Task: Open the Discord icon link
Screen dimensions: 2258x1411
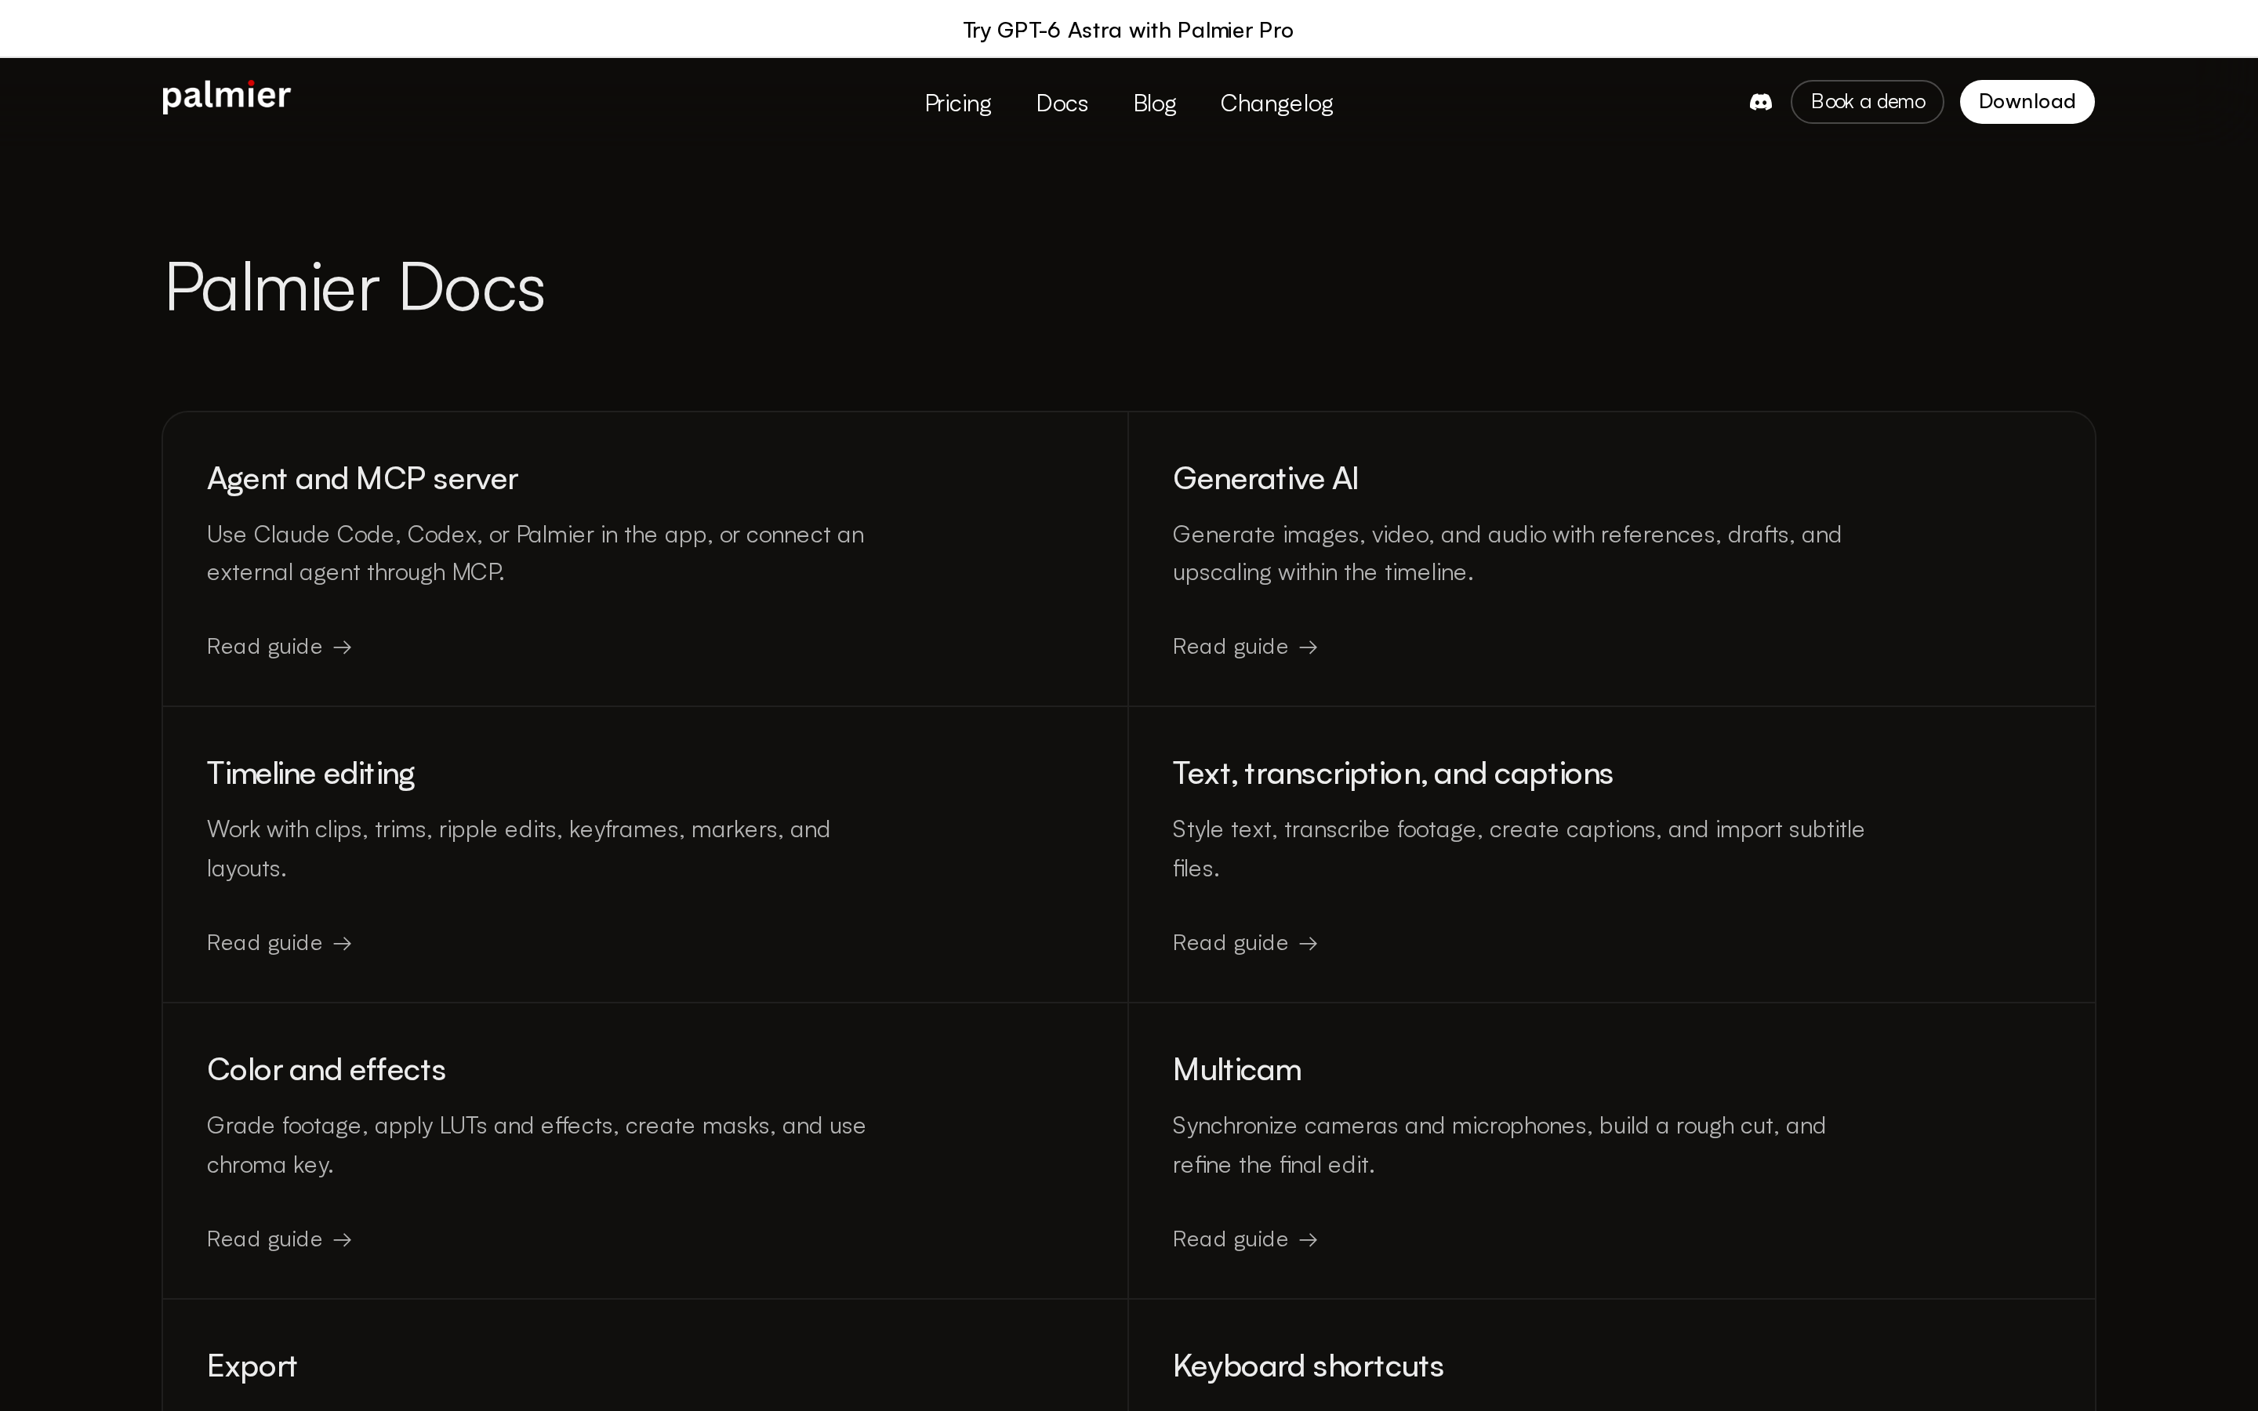Action: pos(1759,102)
